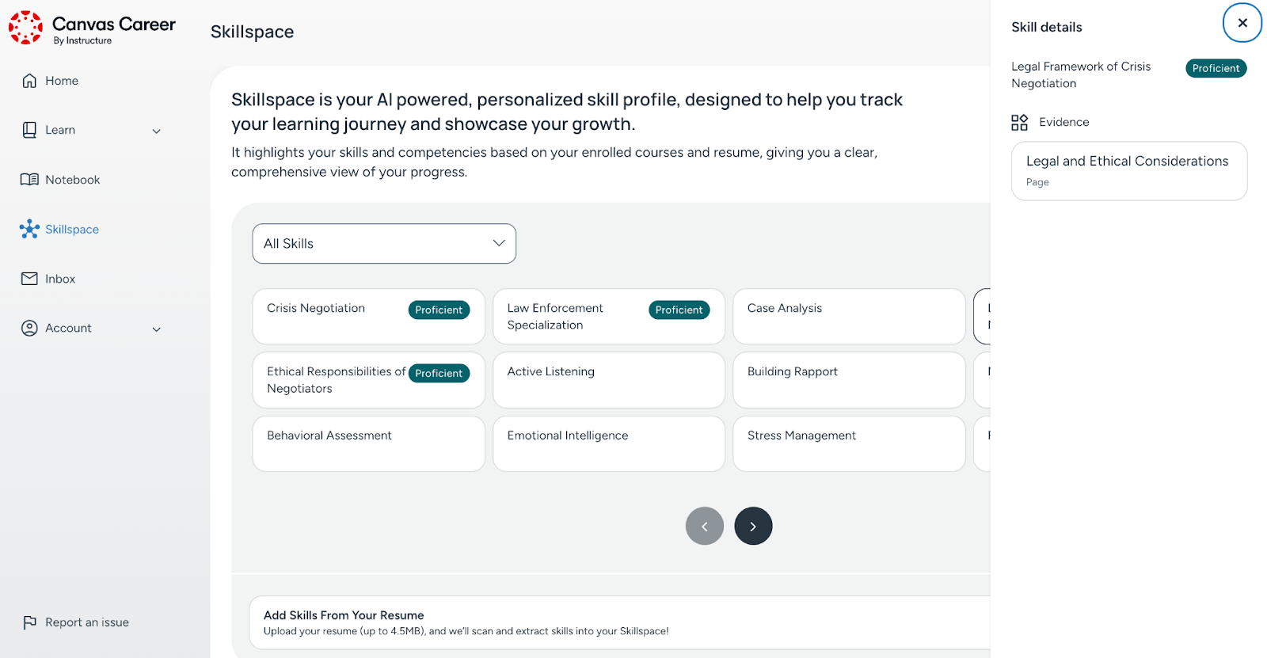The height and width of the screenshot is (658, 1267).
Task: Go to next skills page
Action: [753, 526]
